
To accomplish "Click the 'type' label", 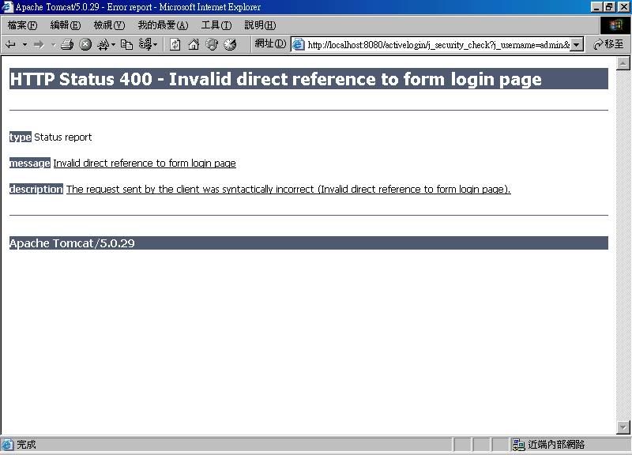I will coord(21,137).
